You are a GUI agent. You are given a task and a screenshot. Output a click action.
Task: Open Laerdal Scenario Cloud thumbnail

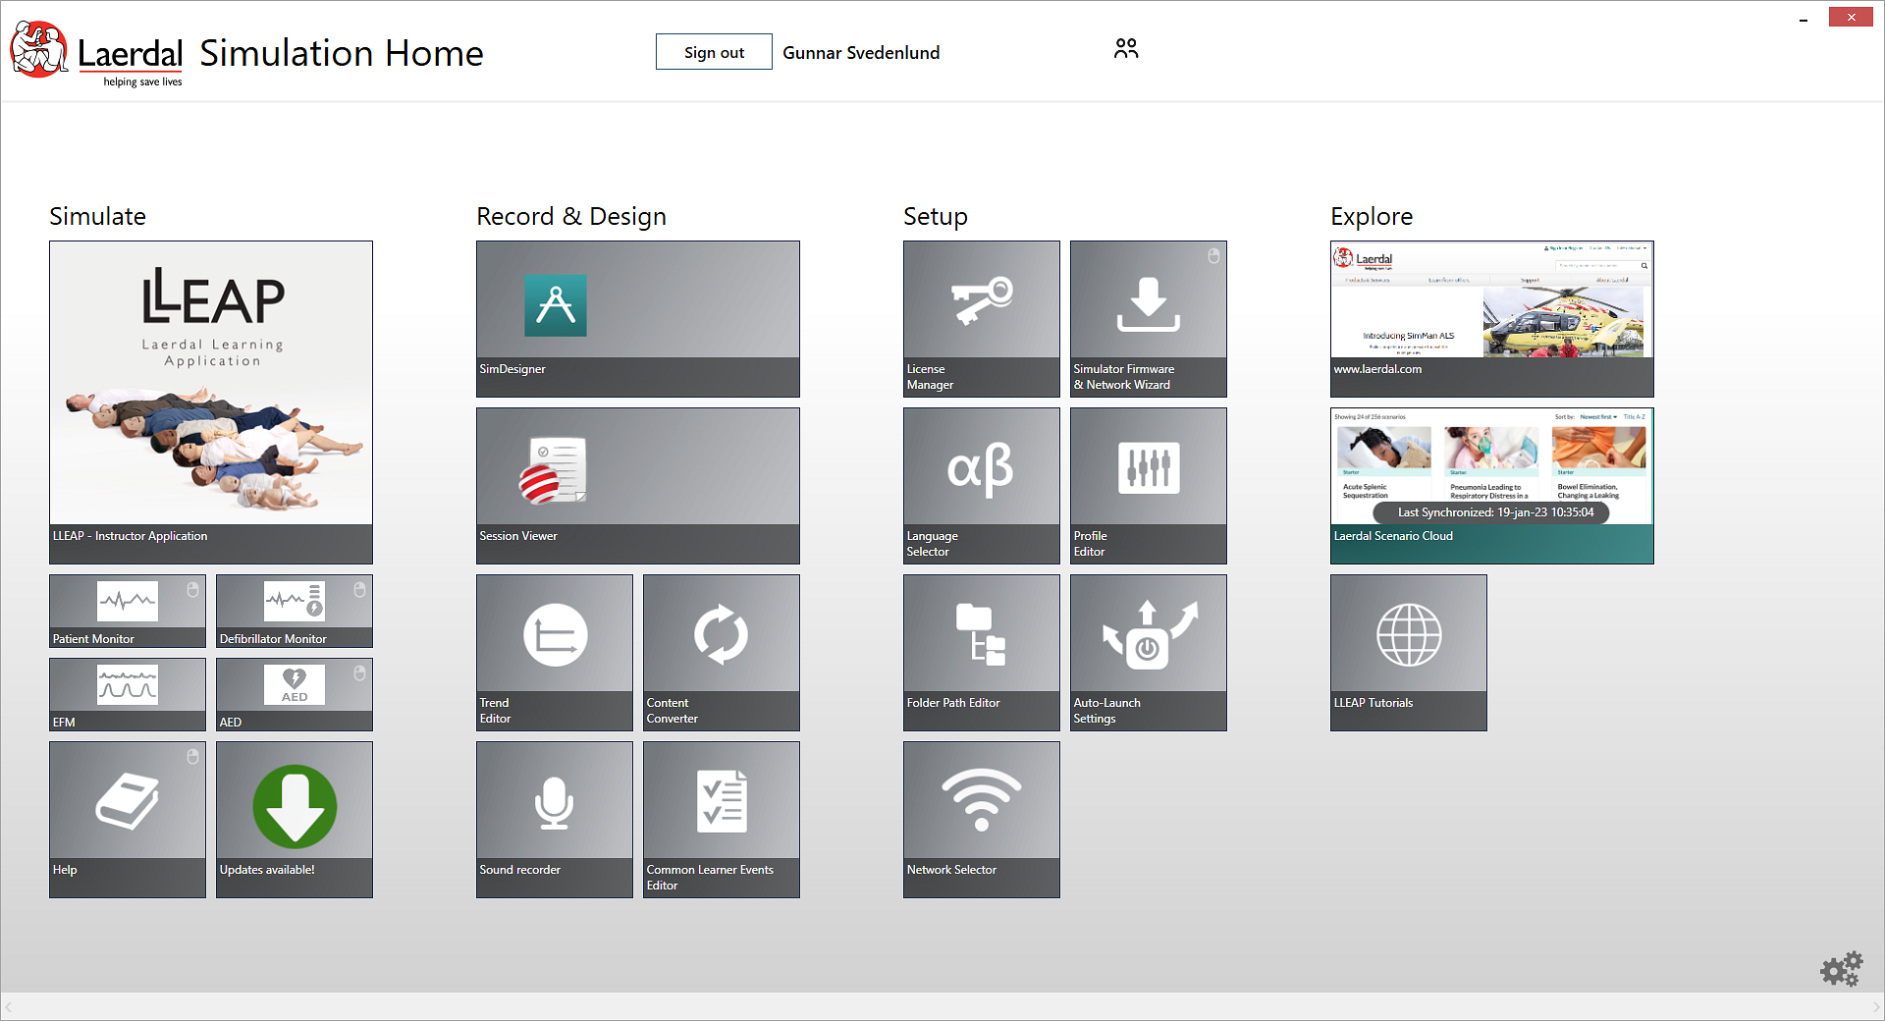[1491, 485]
